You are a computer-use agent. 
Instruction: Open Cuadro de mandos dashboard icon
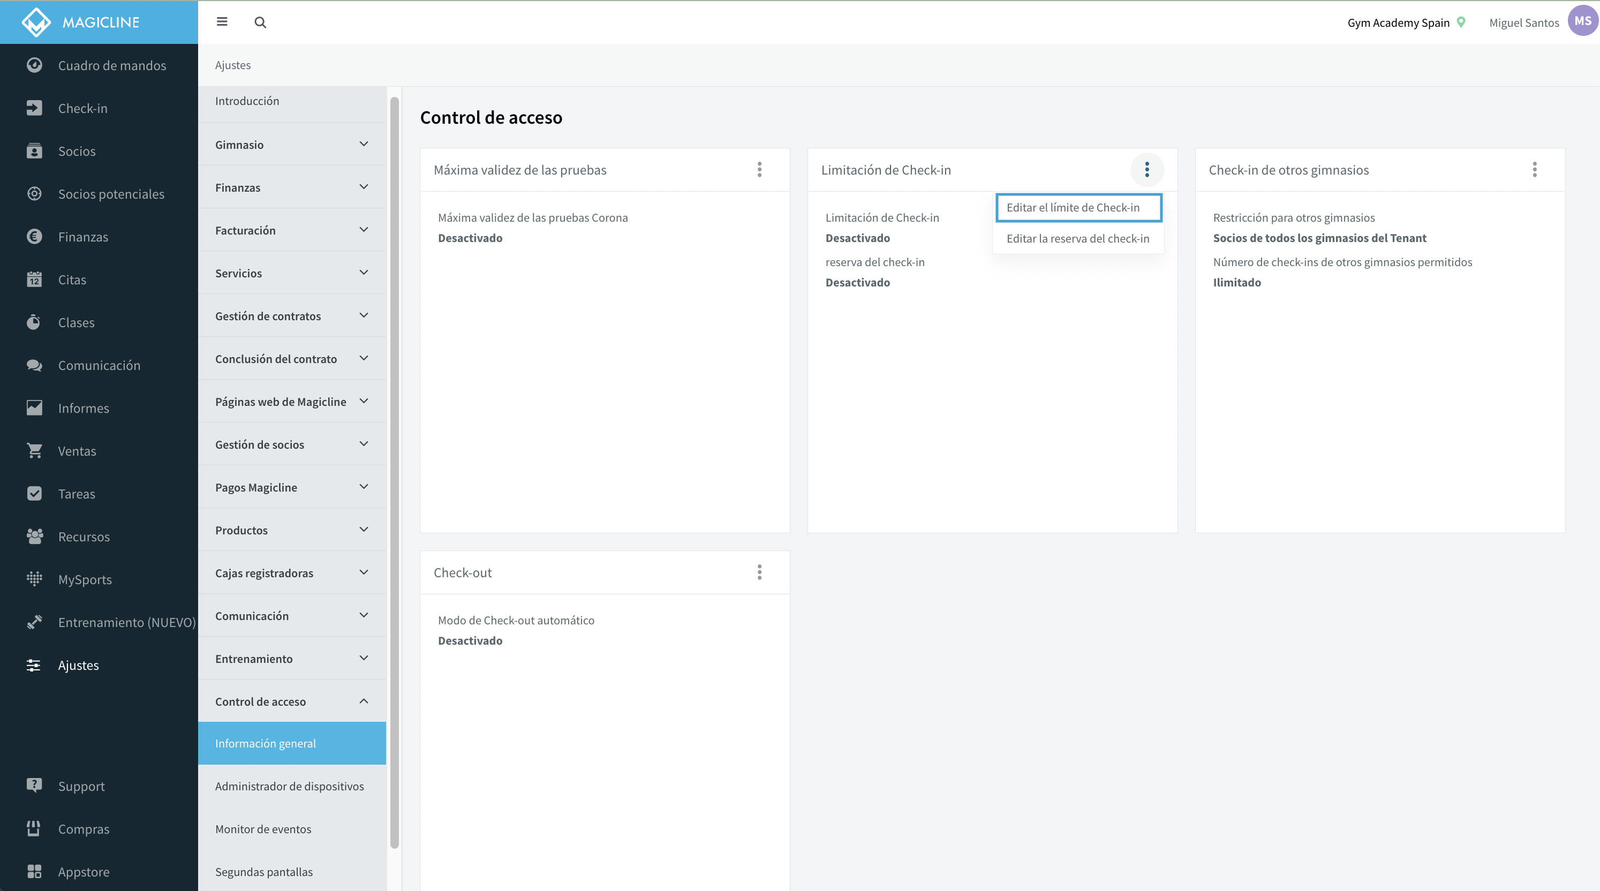34,65
